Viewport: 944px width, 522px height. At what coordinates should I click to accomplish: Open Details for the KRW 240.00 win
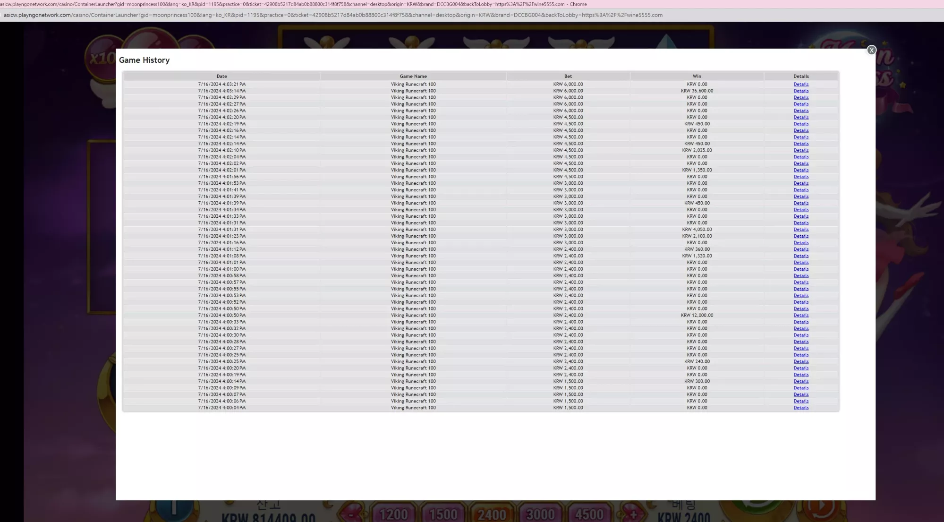[x=801, y=362]
